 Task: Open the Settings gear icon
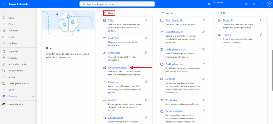click(x=254, y=4)
